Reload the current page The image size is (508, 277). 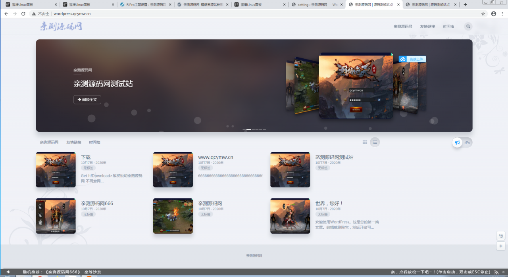tap(23, 13)
